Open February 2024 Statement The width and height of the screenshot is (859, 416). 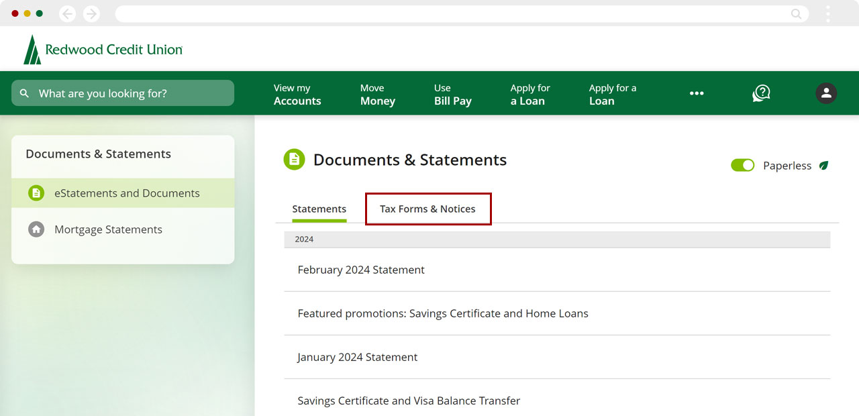pyautogui.click(x=557, y=270)
